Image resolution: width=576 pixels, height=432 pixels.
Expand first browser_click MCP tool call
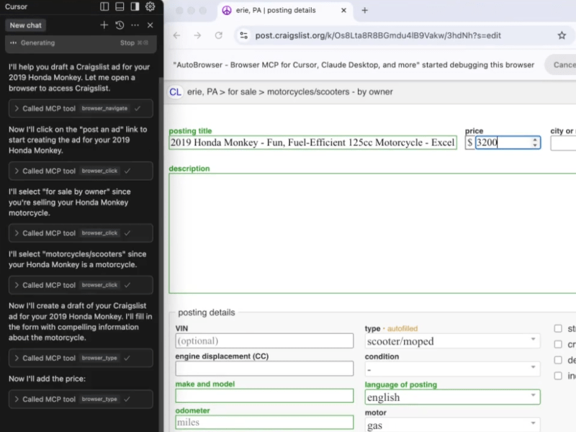[81, 171]
